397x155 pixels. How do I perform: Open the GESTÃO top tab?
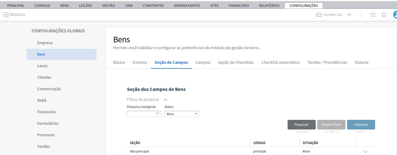coord(108,6)
